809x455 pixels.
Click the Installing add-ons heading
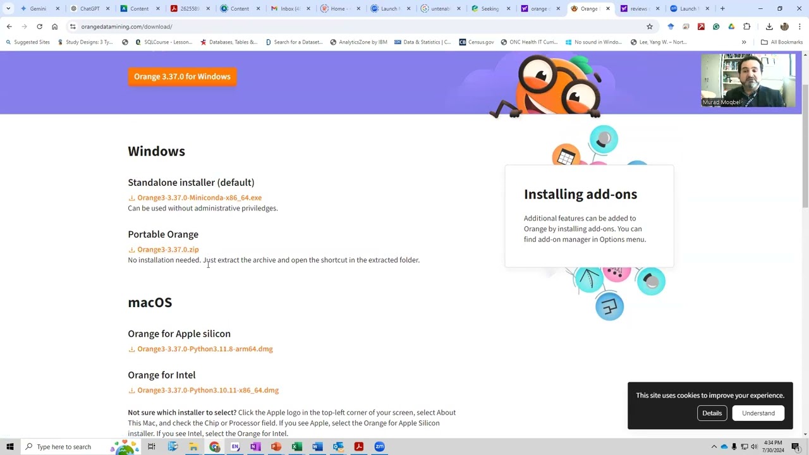coord(580,194)
